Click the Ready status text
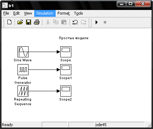The height and width of the screenshot is (129, 153). 7,125
